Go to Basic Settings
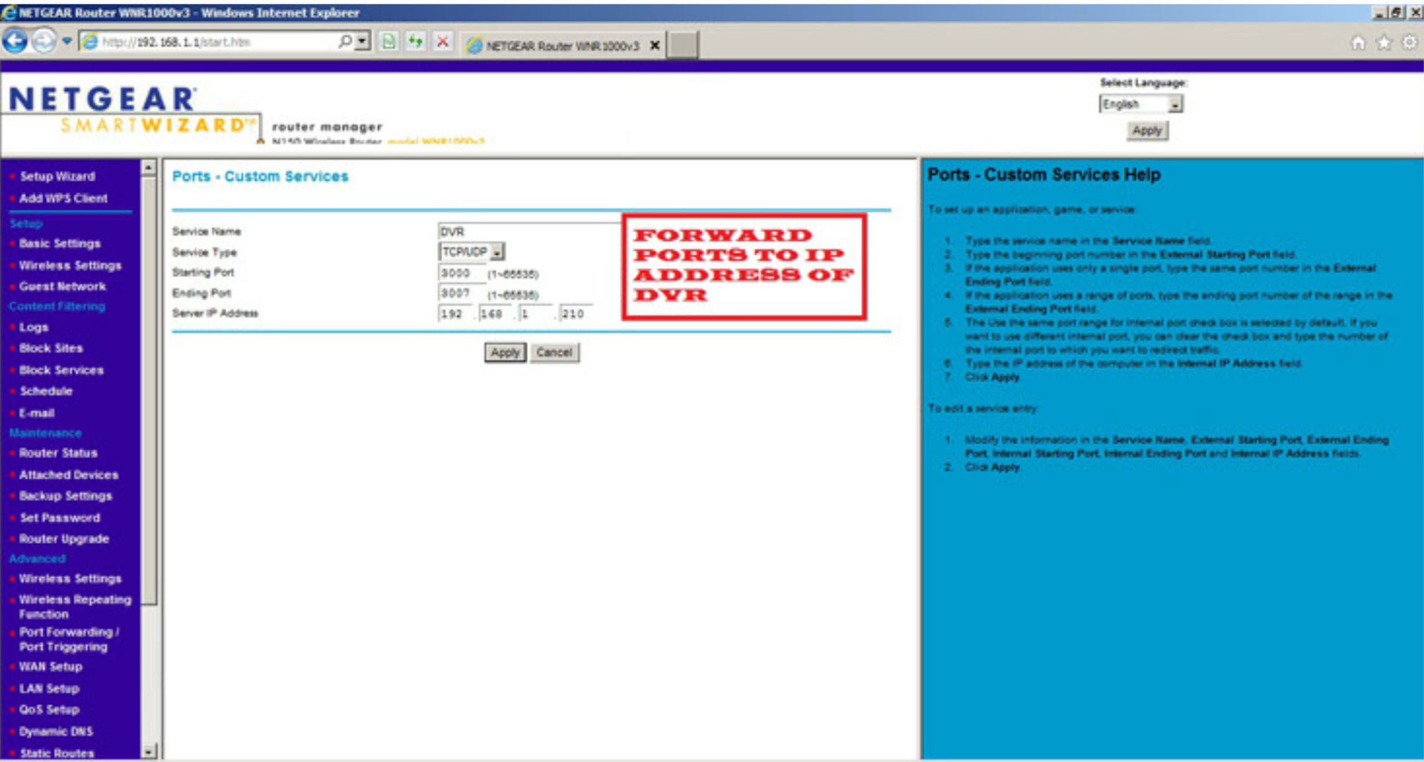The width and height of the screenshot is (1424, 762). [60, 243]
